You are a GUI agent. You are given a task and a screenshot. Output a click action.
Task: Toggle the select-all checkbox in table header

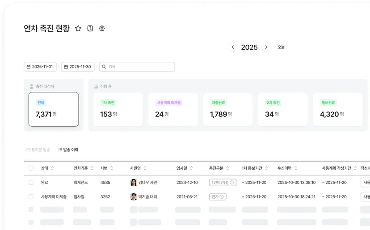[31, 168]
